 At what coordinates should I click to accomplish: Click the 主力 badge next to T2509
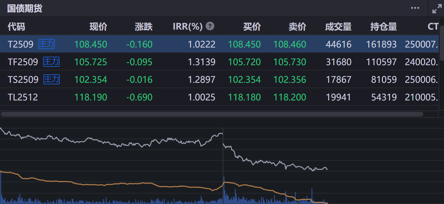point(47,44)
